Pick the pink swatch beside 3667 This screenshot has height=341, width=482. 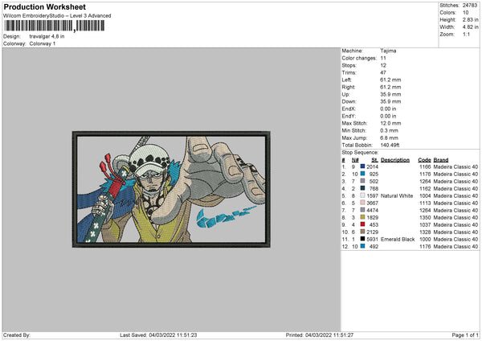(363, 203)
